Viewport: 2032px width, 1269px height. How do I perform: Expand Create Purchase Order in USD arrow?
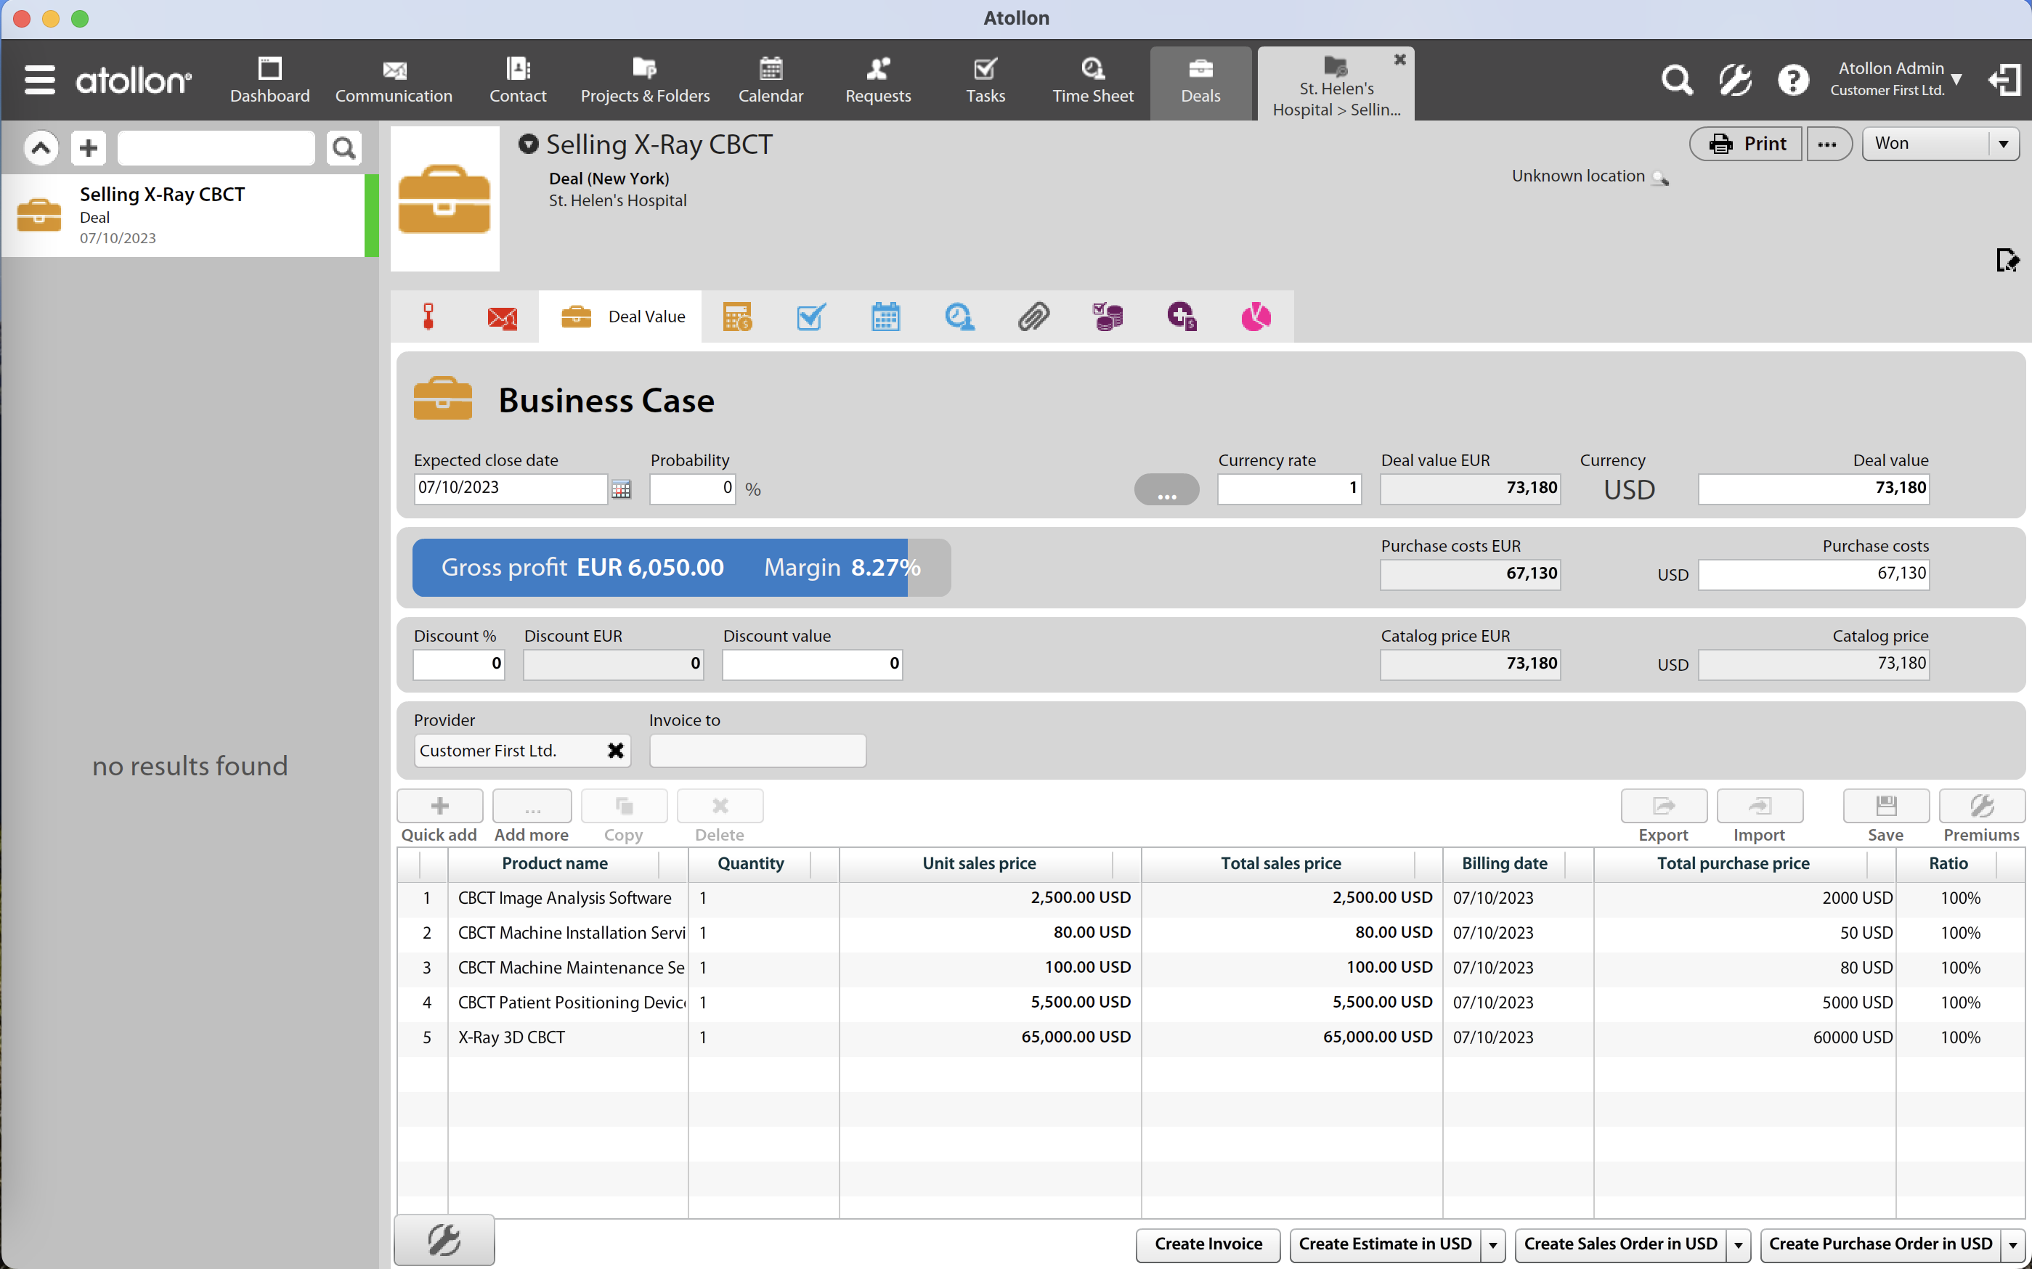tap(2012, 1244)
